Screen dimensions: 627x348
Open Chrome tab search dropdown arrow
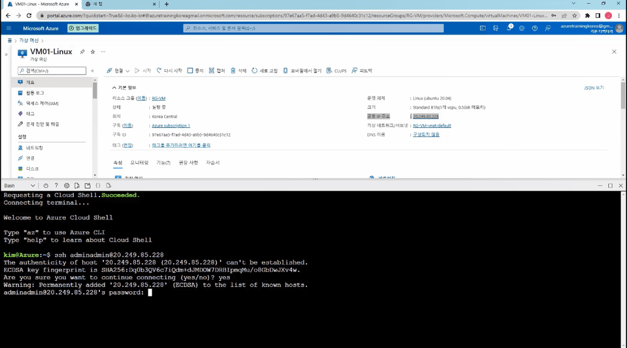(573, 4)
